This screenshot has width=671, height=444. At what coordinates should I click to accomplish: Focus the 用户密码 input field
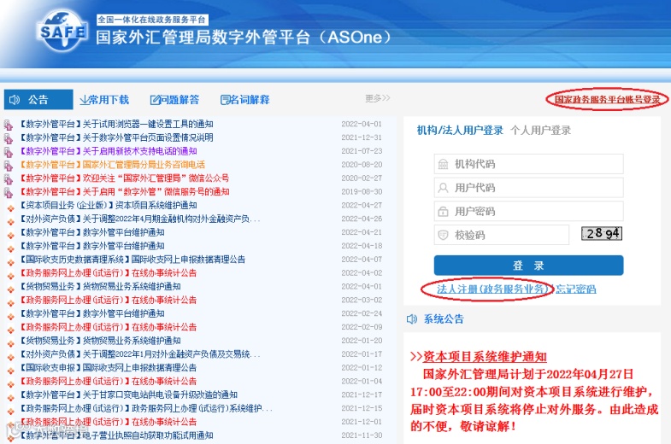click(528, 212)
